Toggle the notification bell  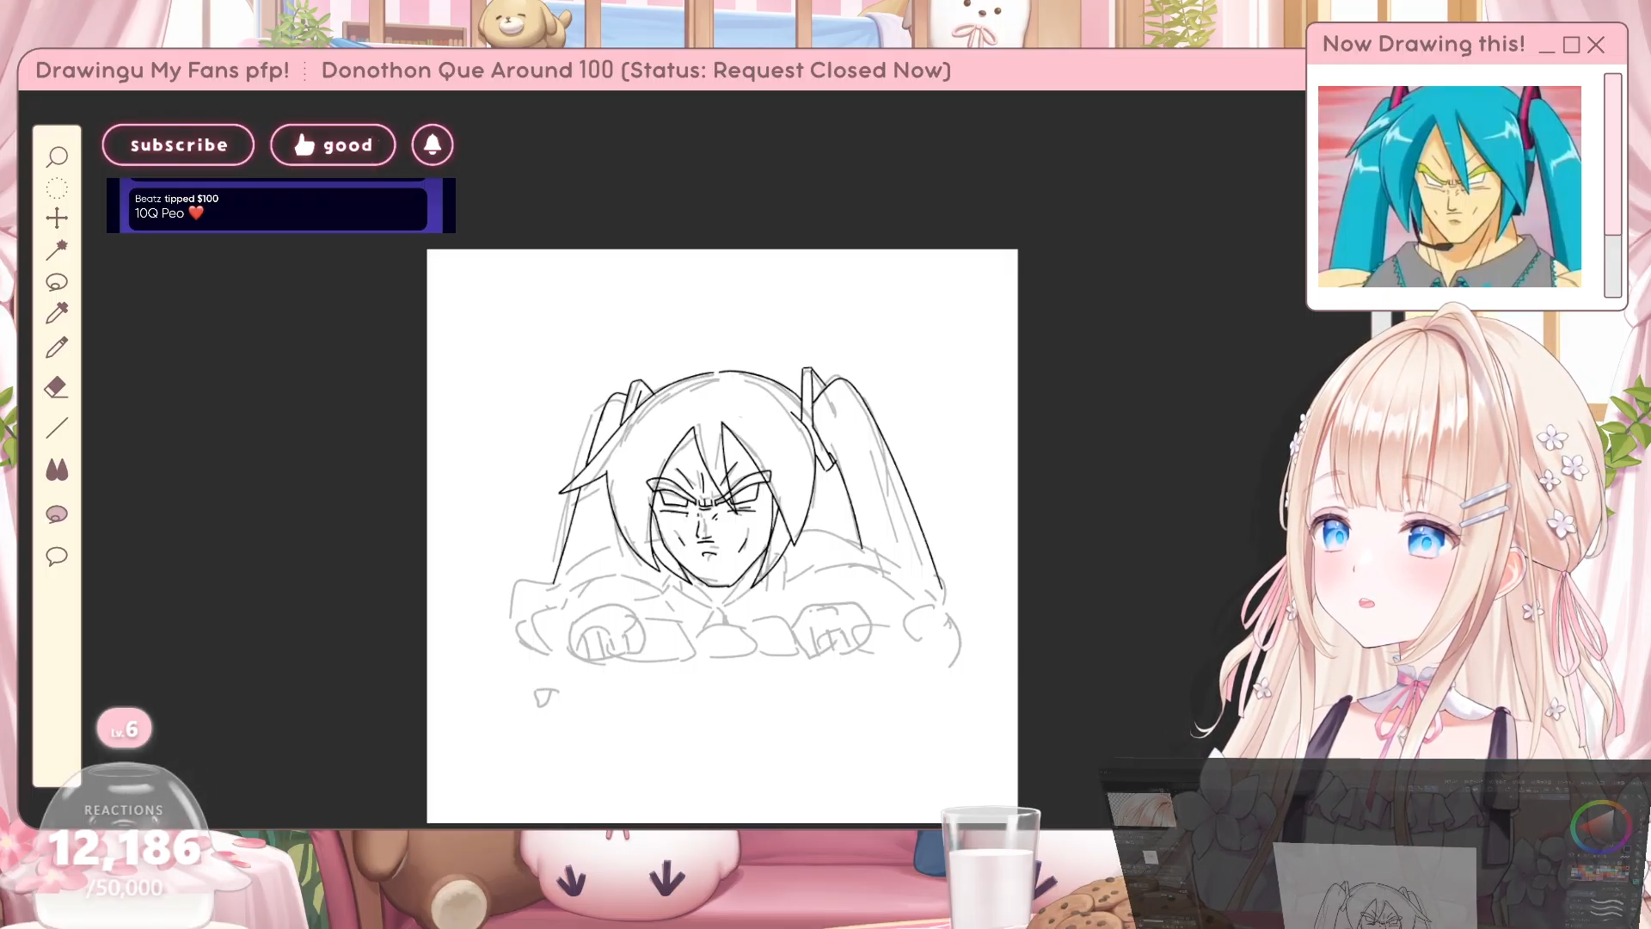[433, 145]
